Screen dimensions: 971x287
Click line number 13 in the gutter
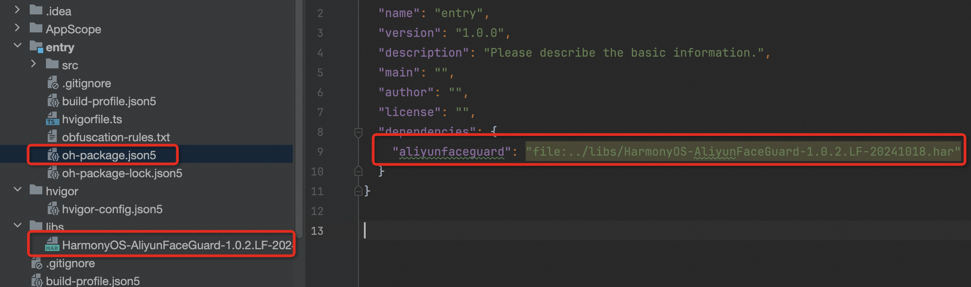(x=317, y=231)
